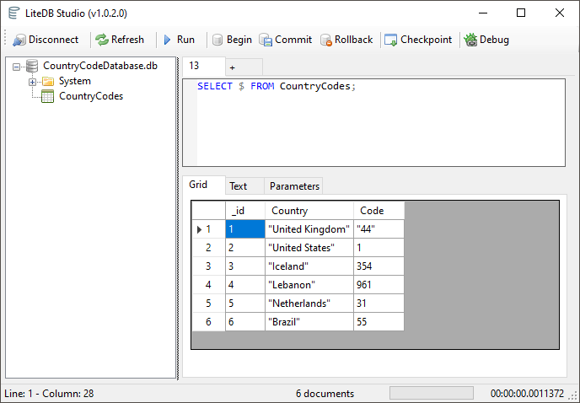The width and height of the screenshot is (580, 403).
Task: Select the CountryCodes collection in tree
Action: [90, 96]
